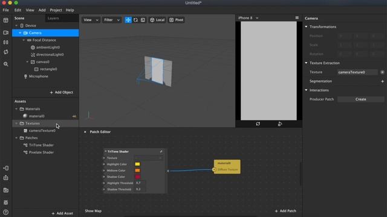Click the Highlight Threshold value field
This screenshot has height=217, width=387.
point(140,183)
